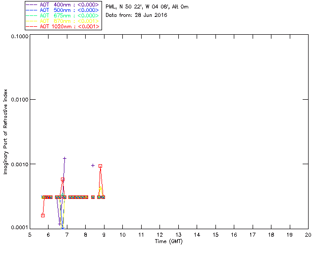Click the x-axis tick label 18
The width and height of the screenshot is (317, 254).
coord(271,235)
